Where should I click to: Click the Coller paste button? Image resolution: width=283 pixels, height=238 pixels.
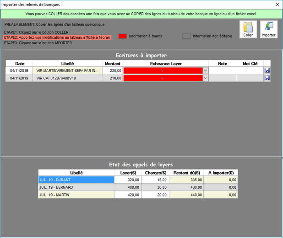[248, 29]
